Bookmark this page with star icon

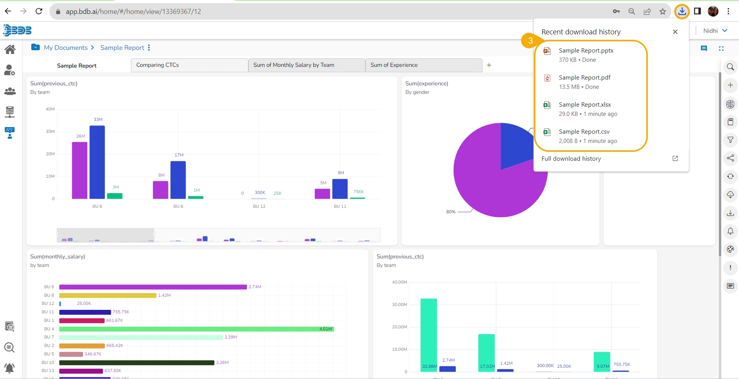663,12
